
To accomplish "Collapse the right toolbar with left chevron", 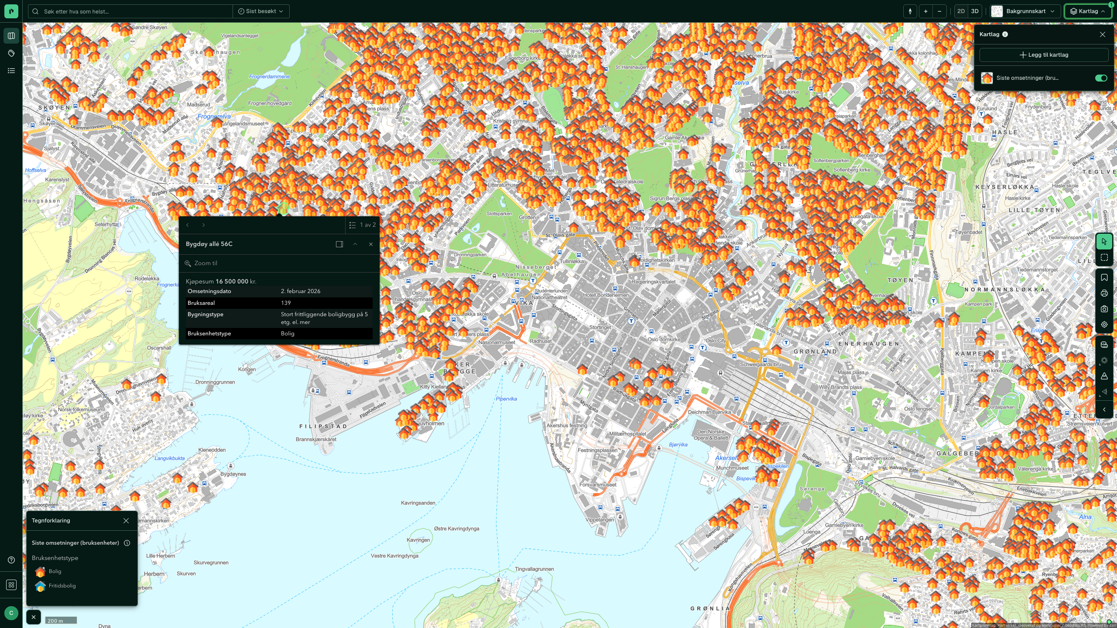I will [1104, 410].
